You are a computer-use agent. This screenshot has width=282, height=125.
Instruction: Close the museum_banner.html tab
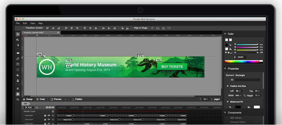(x=58, y=33)
